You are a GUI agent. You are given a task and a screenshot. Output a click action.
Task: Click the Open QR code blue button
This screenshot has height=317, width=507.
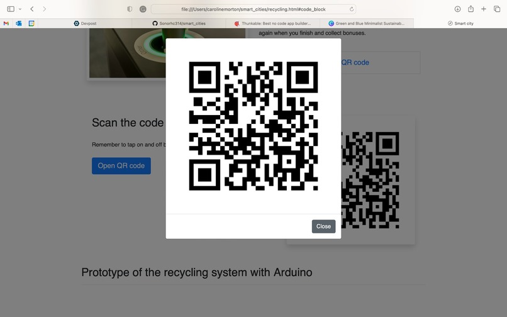(x=121, y=165)
